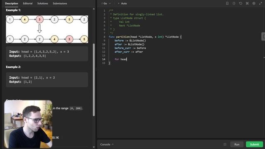Place cursor on "func partition" line 8
This screenshot has height=149, width=265.
(145, 37)
